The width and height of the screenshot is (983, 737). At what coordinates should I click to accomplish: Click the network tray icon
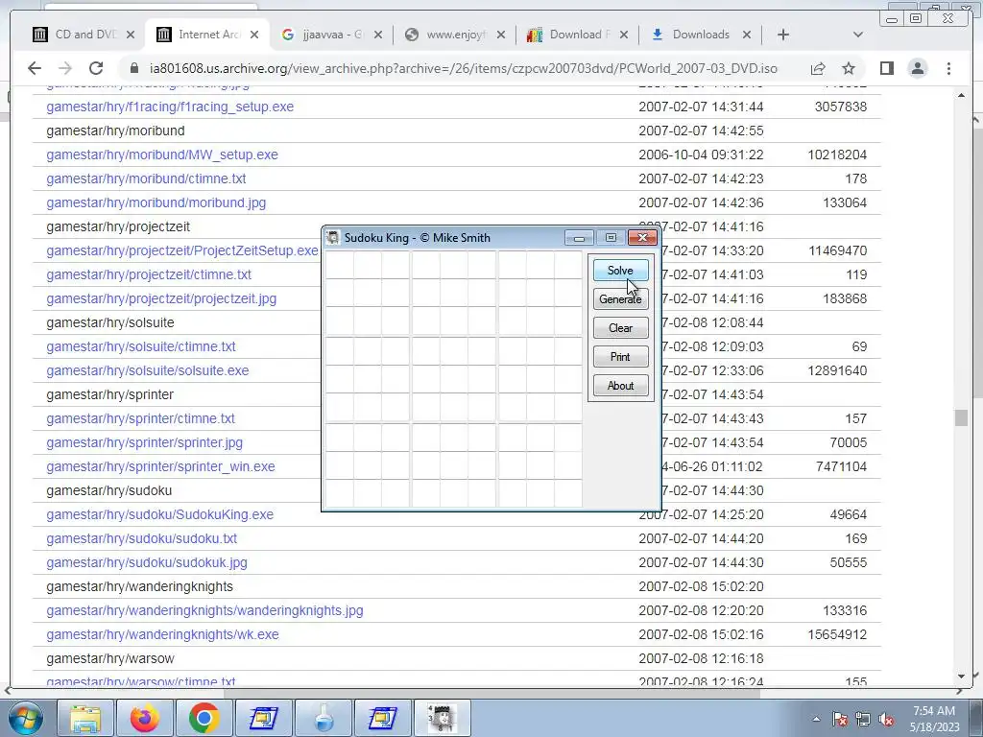click(863, 719)
